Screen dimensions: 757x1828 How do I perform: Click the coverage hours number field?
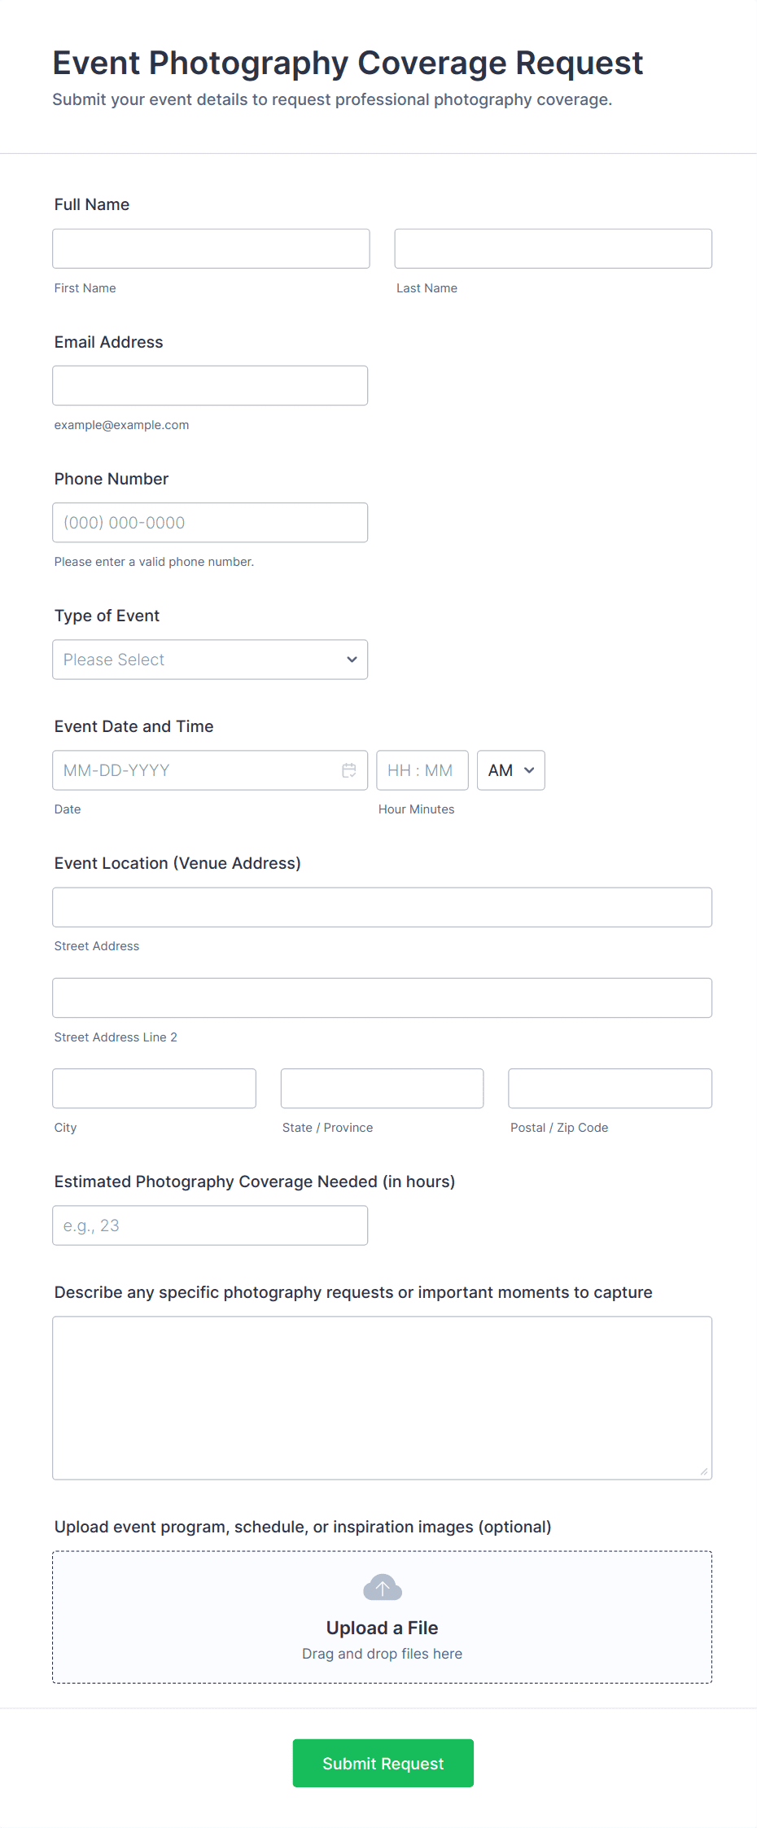210,1225
